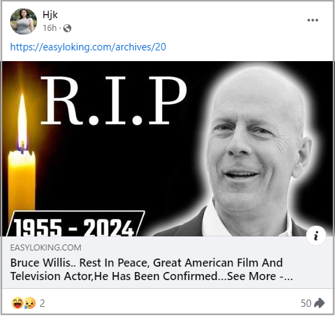Click the laughing Haha reaction emoji
The width and height of the screenshot is (335, 317).
click(17, 303)
